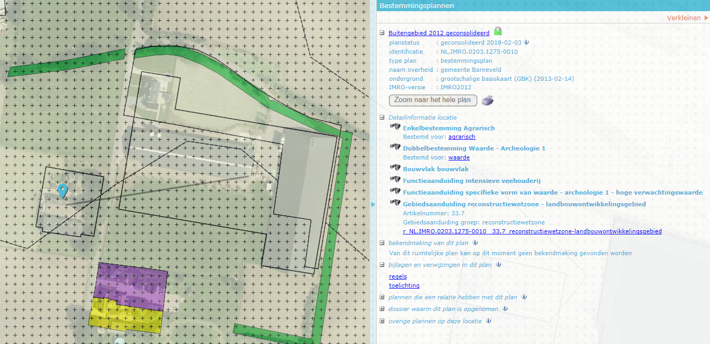Click the gemeente Barneveld text

[x=471, y=70]
